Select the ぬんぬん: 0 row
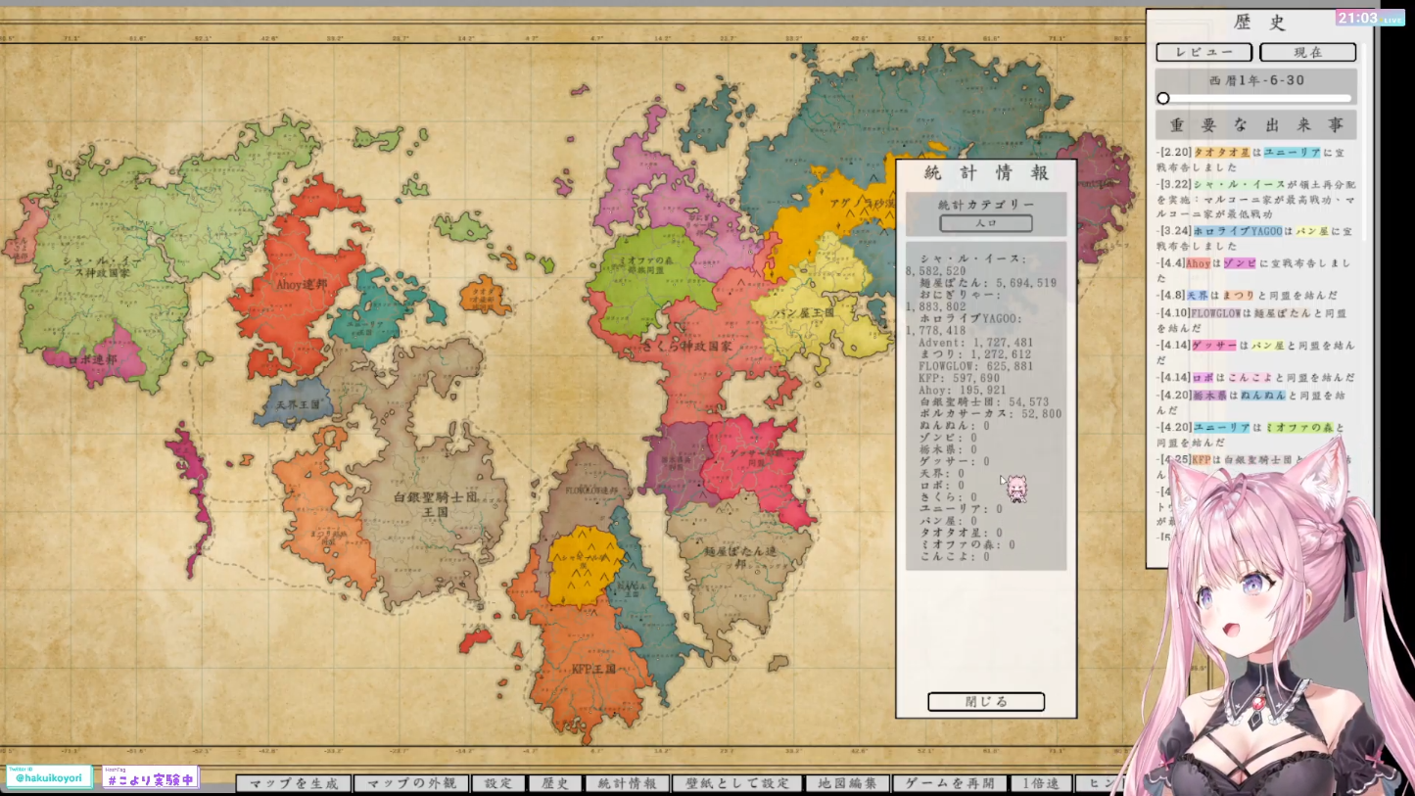1415x796 pixels. (955, 426)
